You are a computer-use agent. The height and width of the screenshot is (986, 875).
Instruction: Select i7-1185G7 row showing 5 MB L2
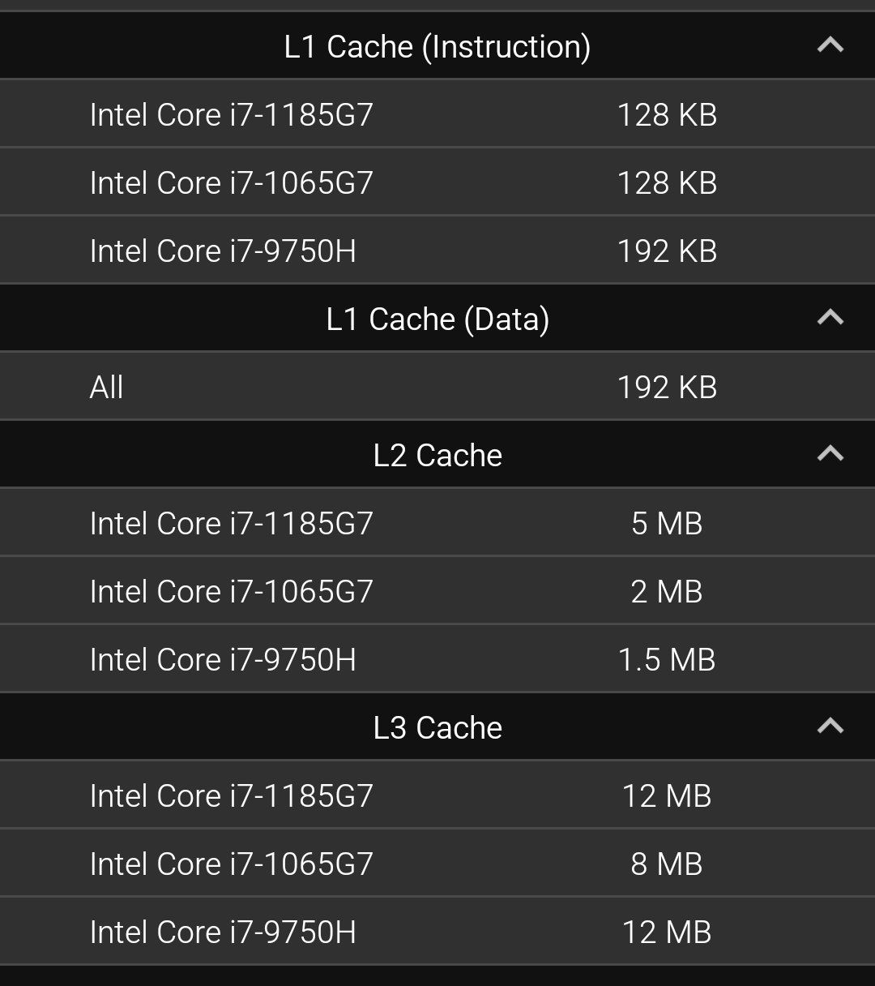(437, 523)
